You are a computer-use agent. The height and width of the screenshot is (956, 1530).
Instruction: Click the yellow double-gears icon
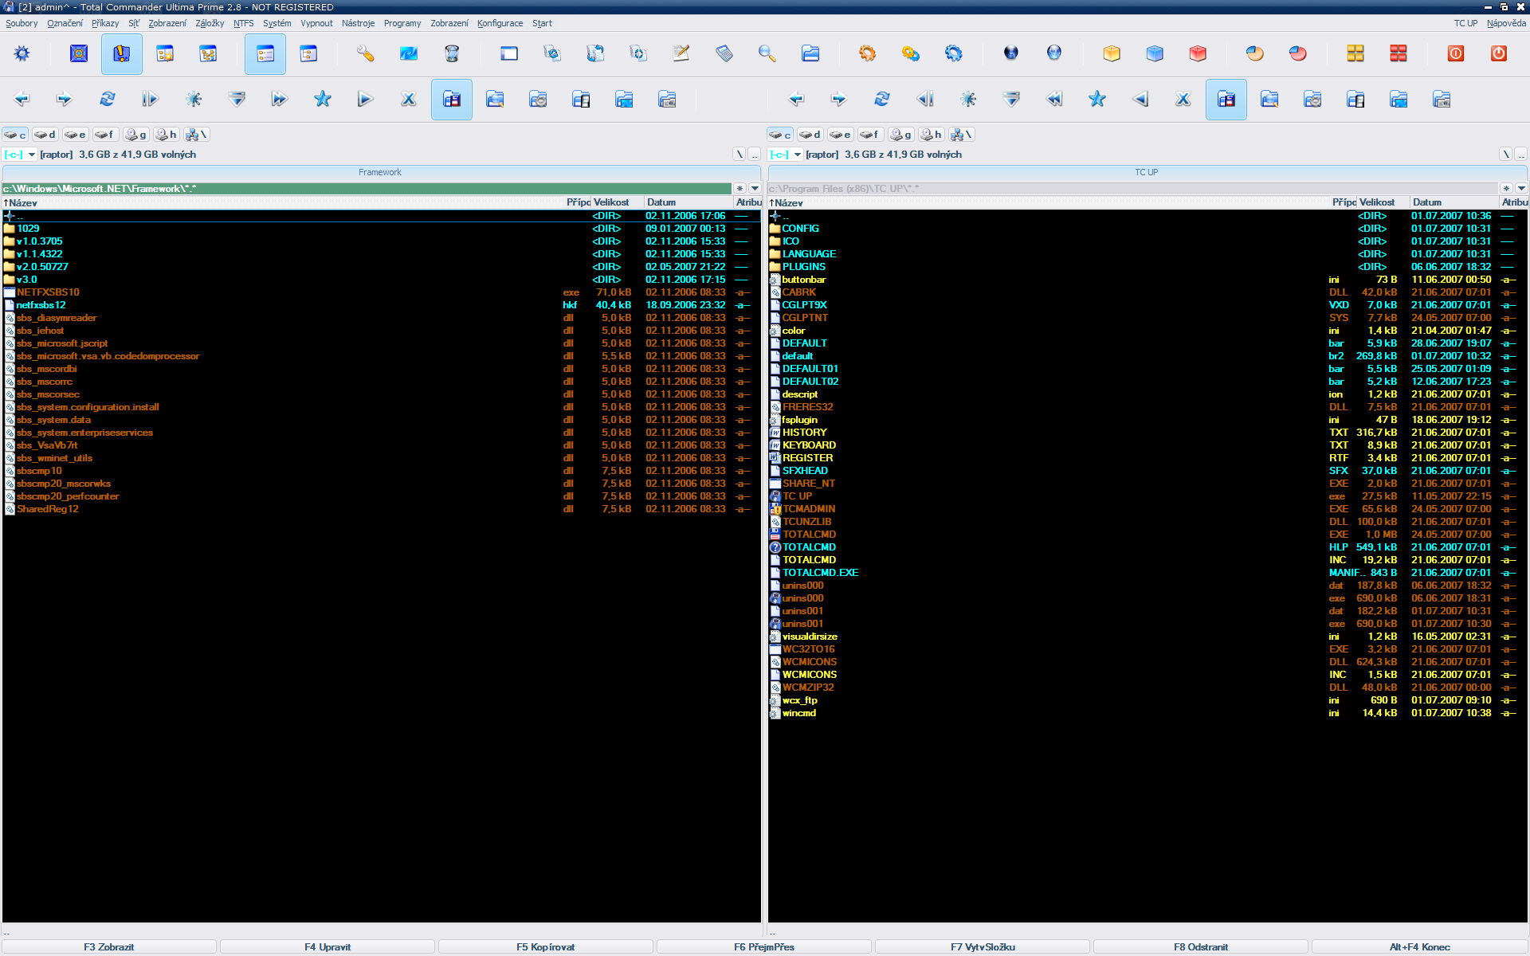coord(911,53)
